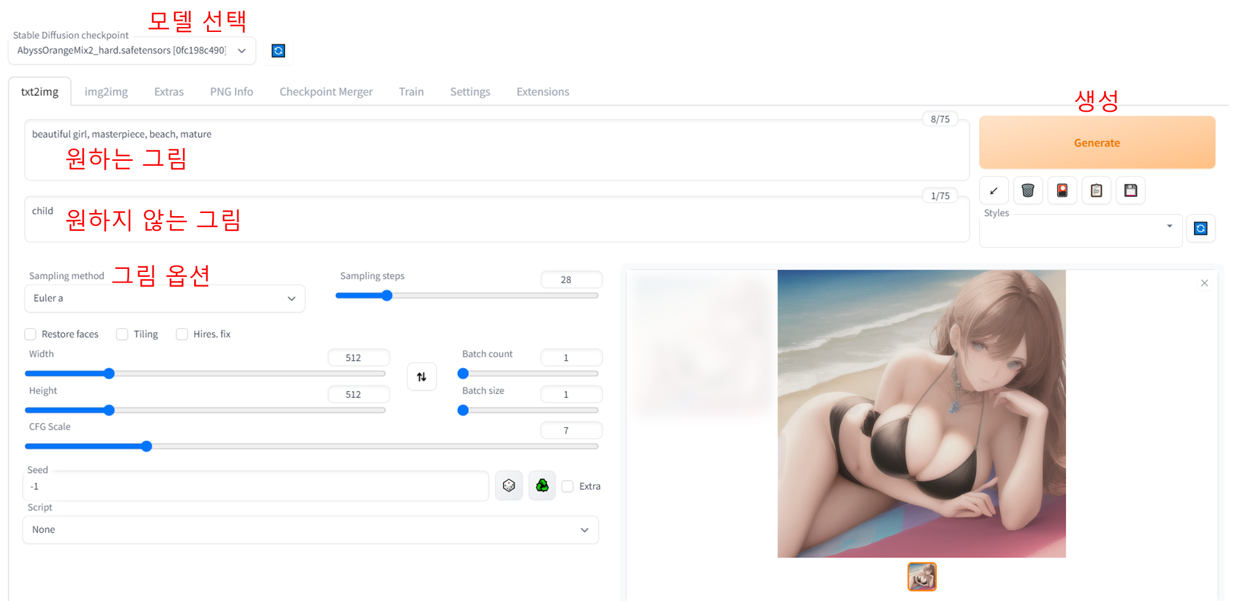Click the positive prompt text box

pos(497,150)
